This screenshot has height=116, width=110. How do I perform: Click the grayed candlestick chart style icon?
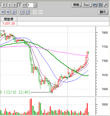point(41,12)
